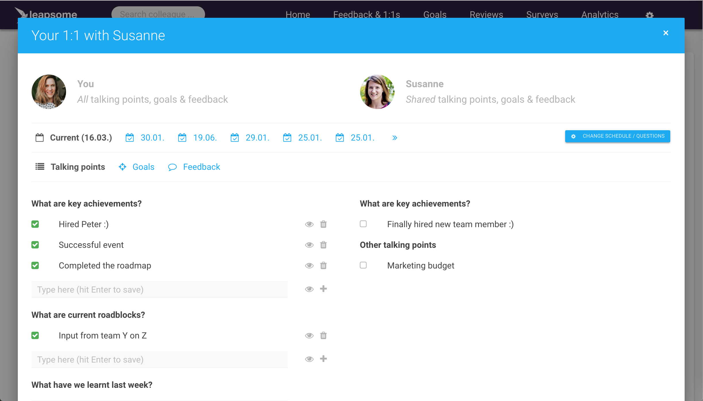Open Feedback & 1:1s in top navigation
The image size is (703, 401).
click(x=367, y=14)
